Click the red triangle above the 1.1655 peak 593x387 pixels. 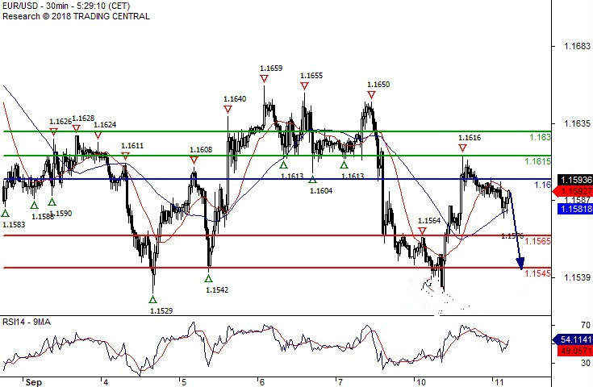pos(304,85)
